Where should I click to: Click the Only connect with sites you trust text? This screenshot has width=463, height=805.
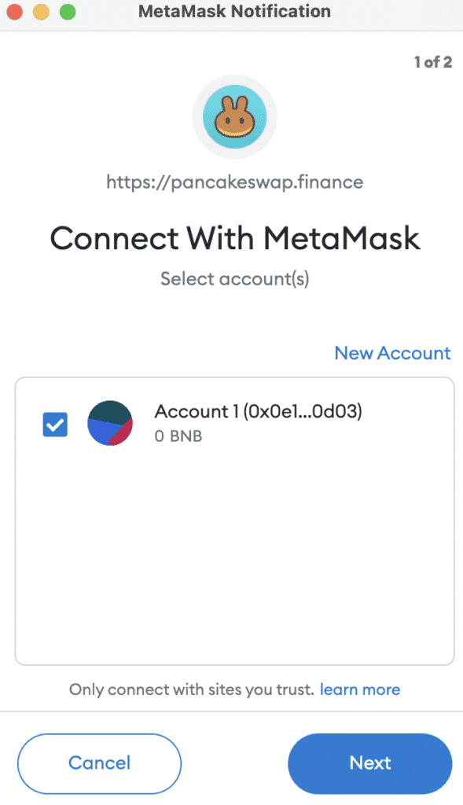point(192,689)
